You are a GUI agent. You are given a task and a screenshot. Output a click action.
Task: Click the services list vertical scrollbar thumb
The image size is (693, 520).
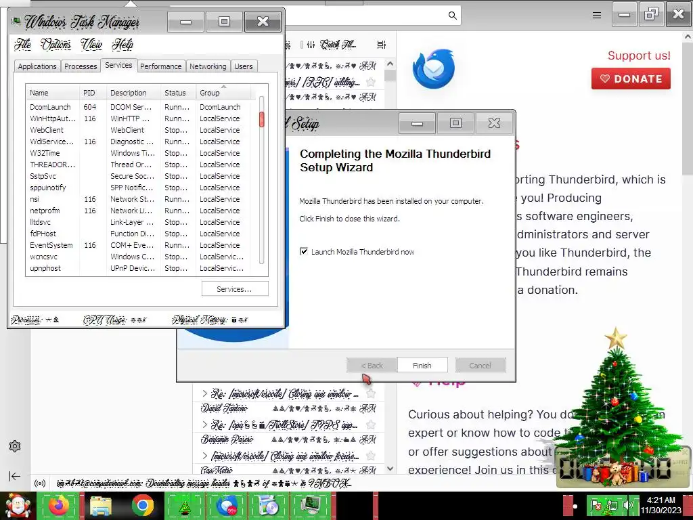pyautogui.click(x=262, y=119)
